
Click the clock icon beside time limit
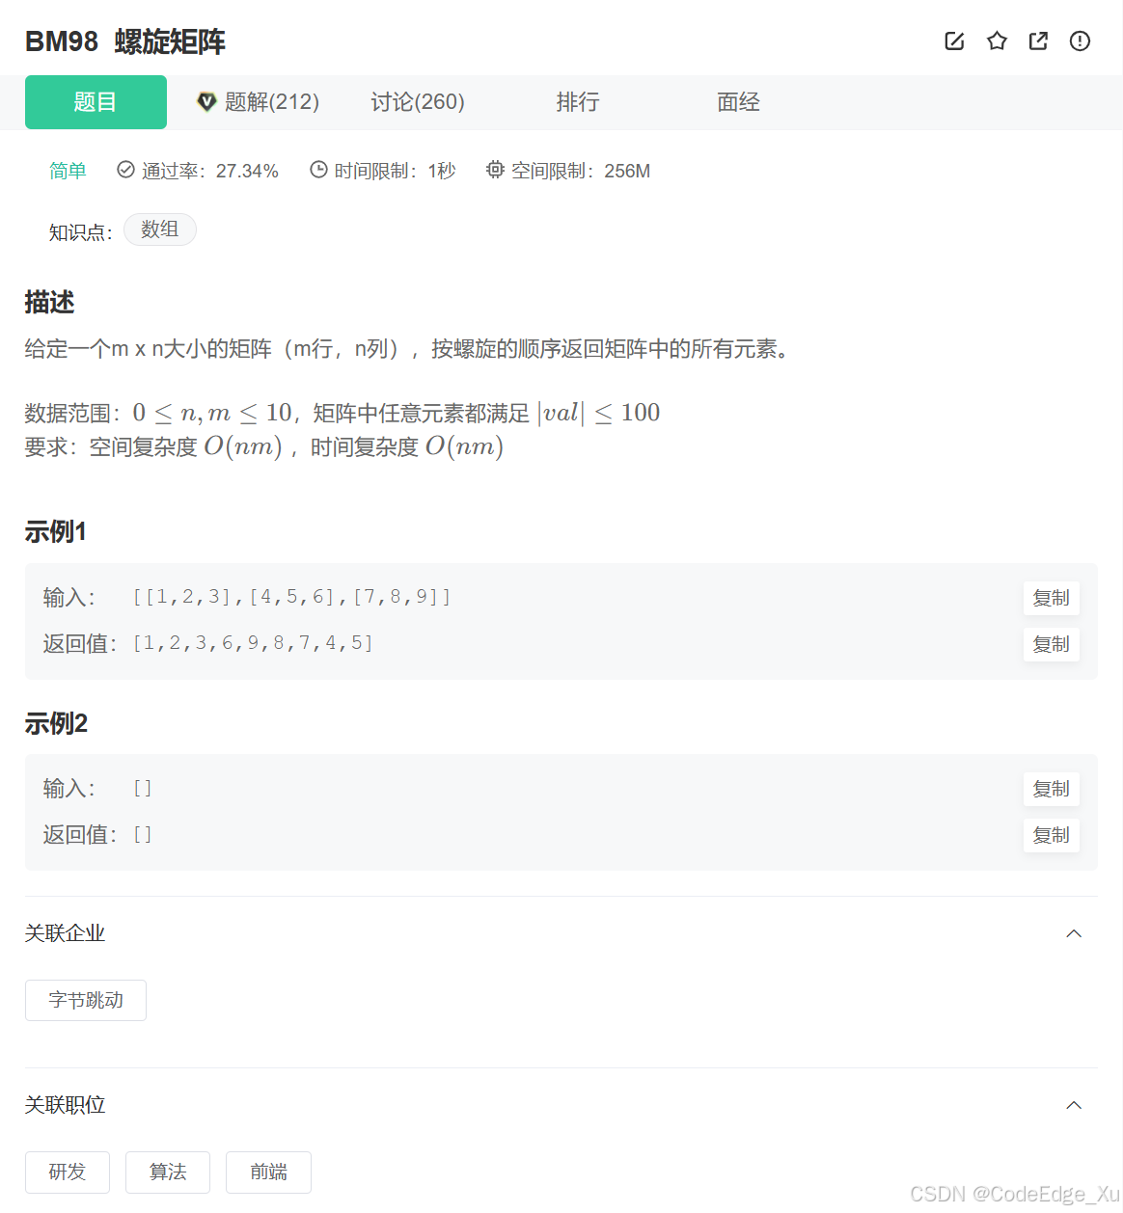click(318, 169)
